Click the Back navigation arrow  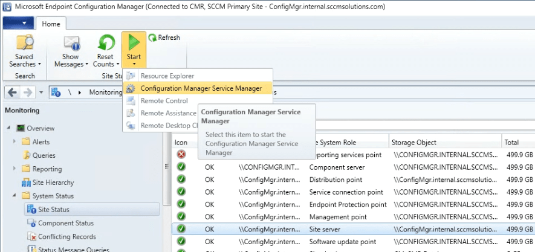[11, 92]
